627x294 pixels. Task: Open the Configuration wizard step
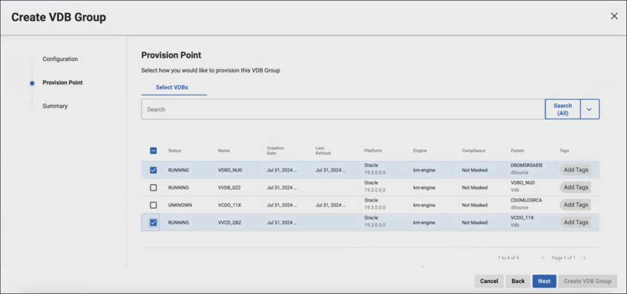pyautogui.click(x=60, y=59)
